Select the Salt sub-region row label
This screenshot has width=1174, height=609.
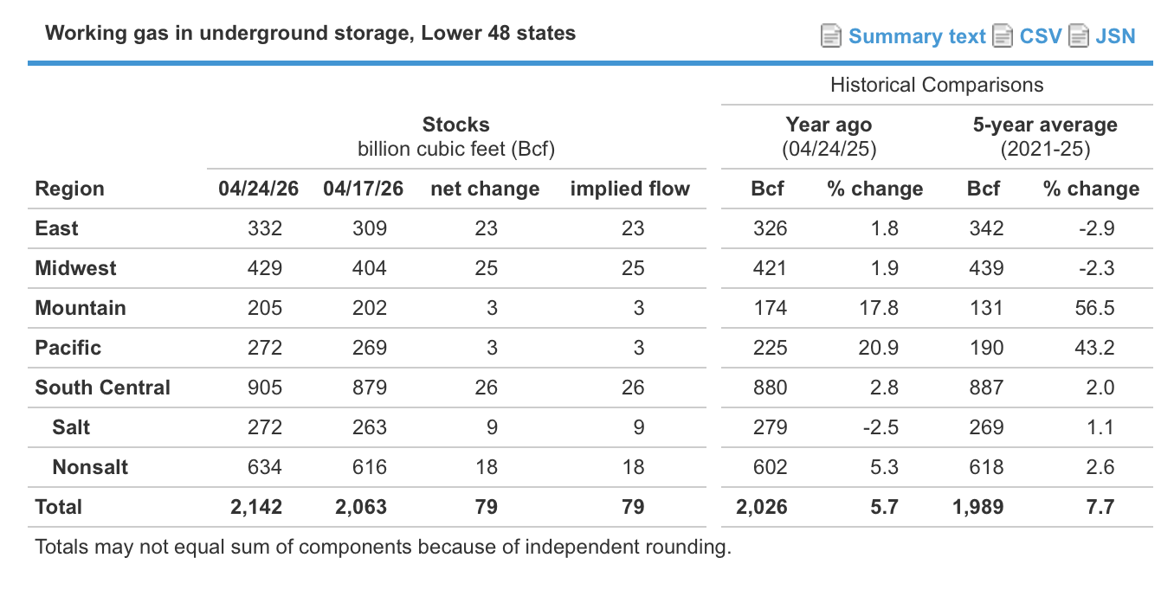[x=71, y=427]
